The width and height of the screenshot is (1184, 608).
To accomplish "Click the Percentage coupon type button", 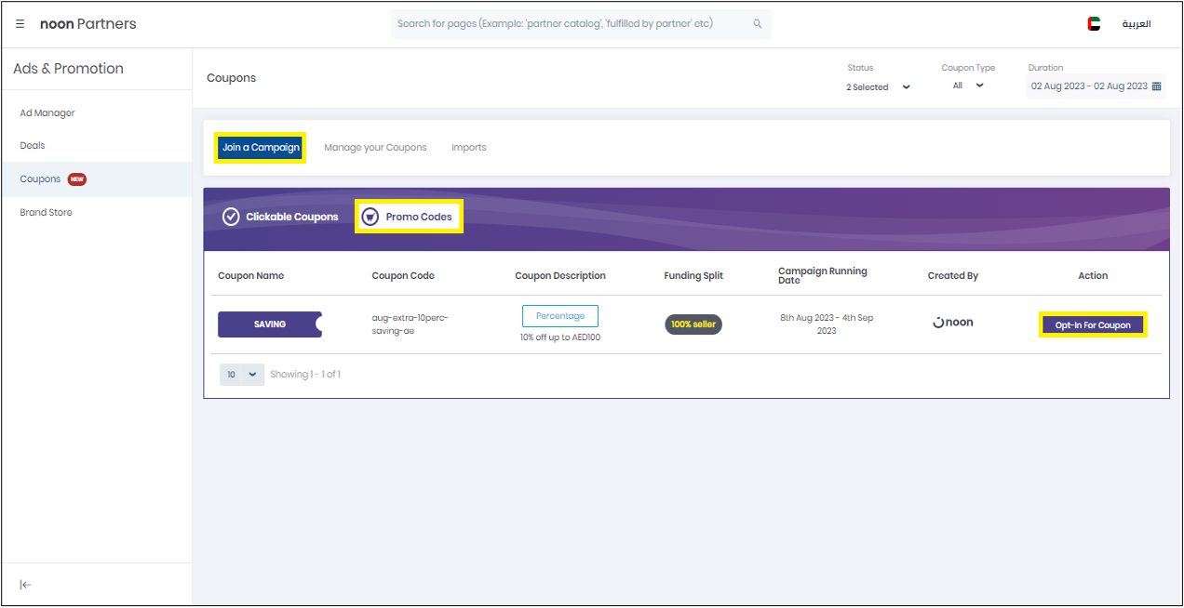I will (x=560, y=316).
